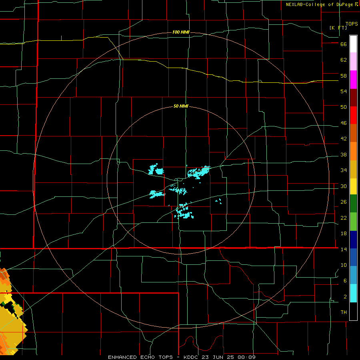Screen dimensions: 360x360
Task: Click the legend value "10"
Action: click(344, 265)
